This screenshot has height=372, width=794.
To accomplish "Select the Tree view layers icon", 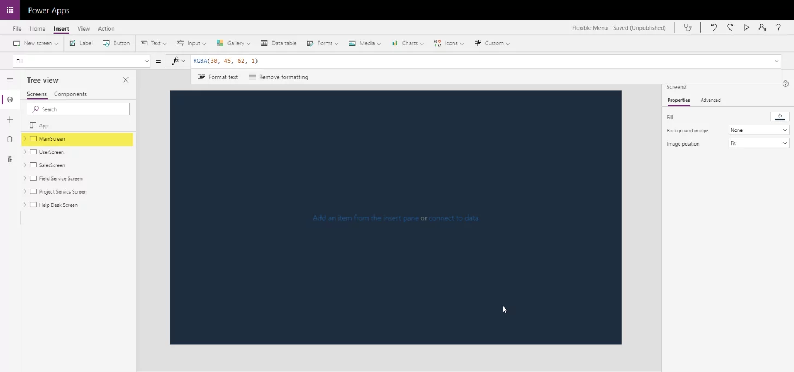I will pos(10,100).
